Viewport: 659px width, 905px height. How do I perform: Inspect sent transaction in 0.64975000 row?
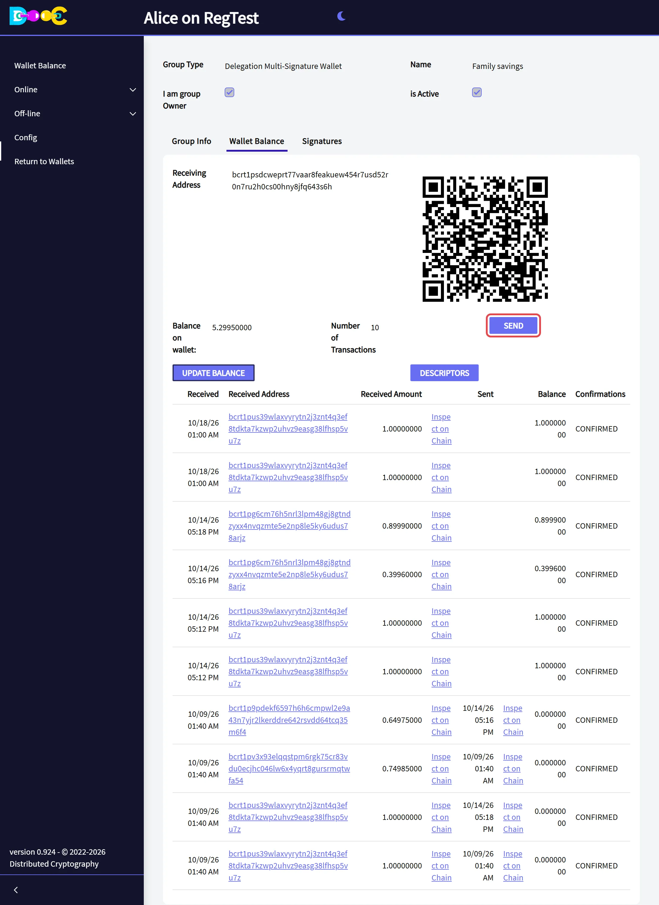pyautogui.click(x=513, y=720)
